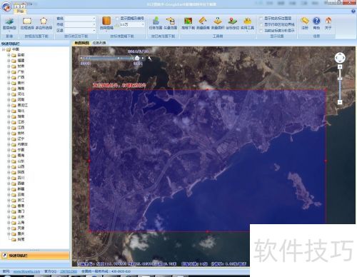357x277 pixels.
Task: Open the 距离测量 measuring ruler tool
Action: [x=203, y=21]
